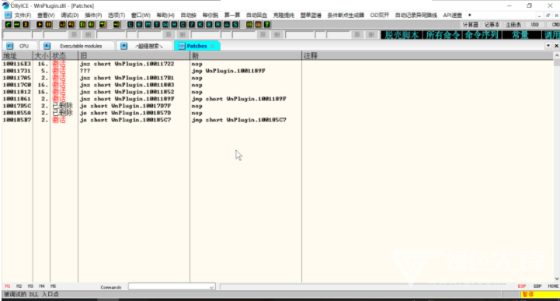Open the Windows (W) icon

[x=165, y=25]
